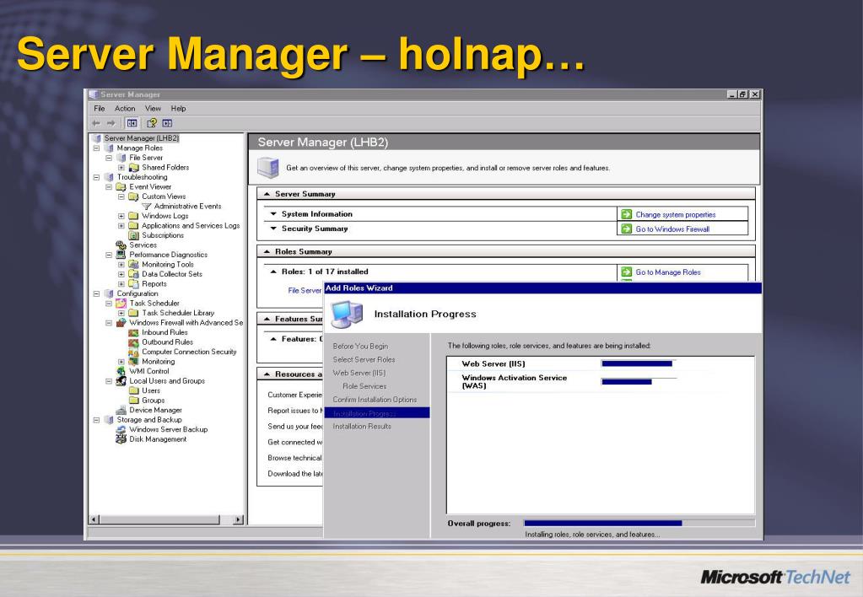
Task: Click the Forward arrow toolbar icon
Action: click(x=111, y=123)
